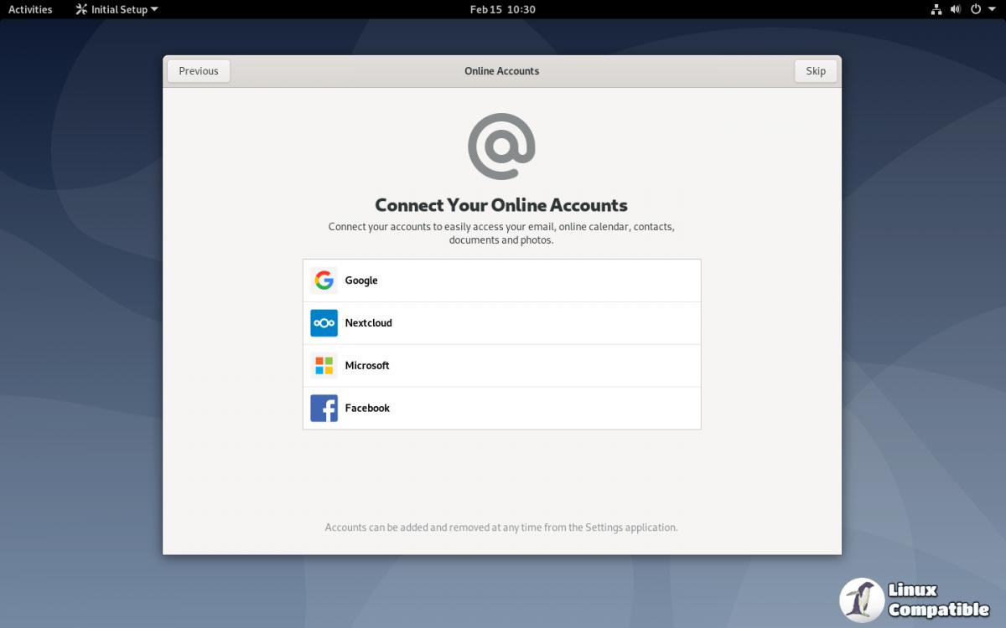This screenshot has width=1006, height=628.
Task: Click the Microsoft logo icon
Action: click(324, 366)
